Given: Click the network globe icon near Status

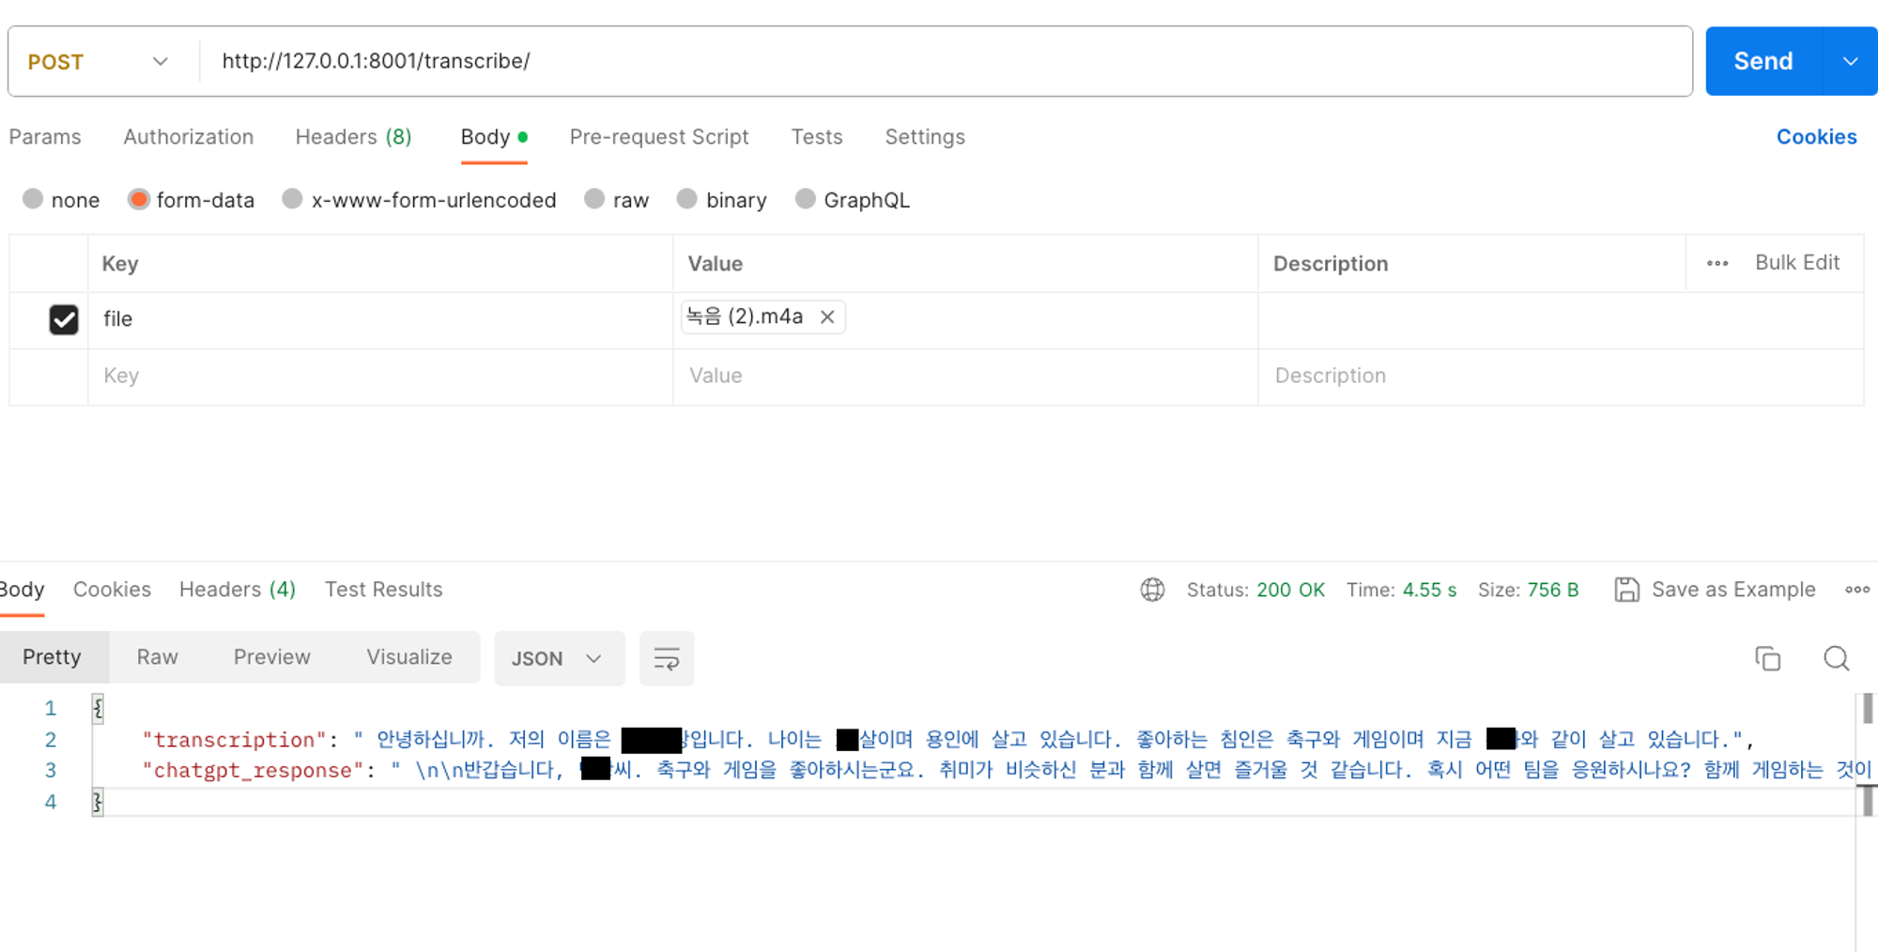Looking at the screenshot, I should pos(1152,590).
